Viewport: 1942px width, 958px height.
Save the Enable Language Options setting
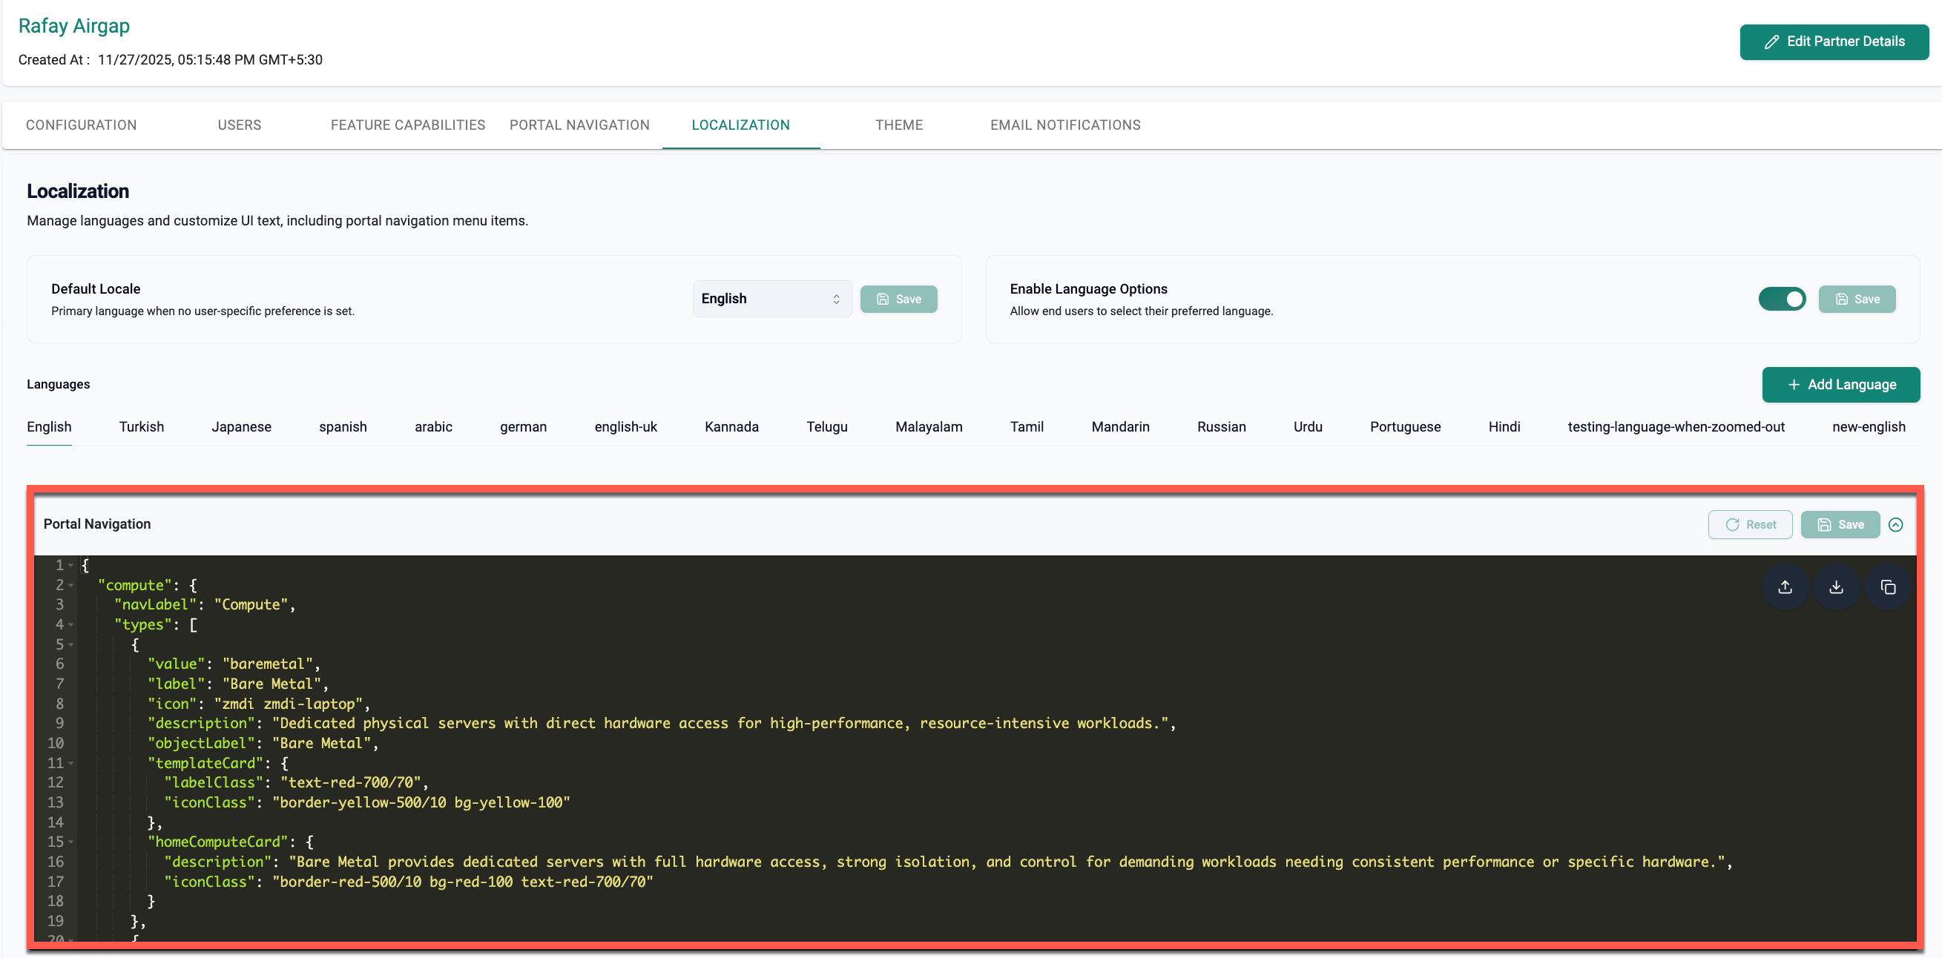tap(1856, 300)
